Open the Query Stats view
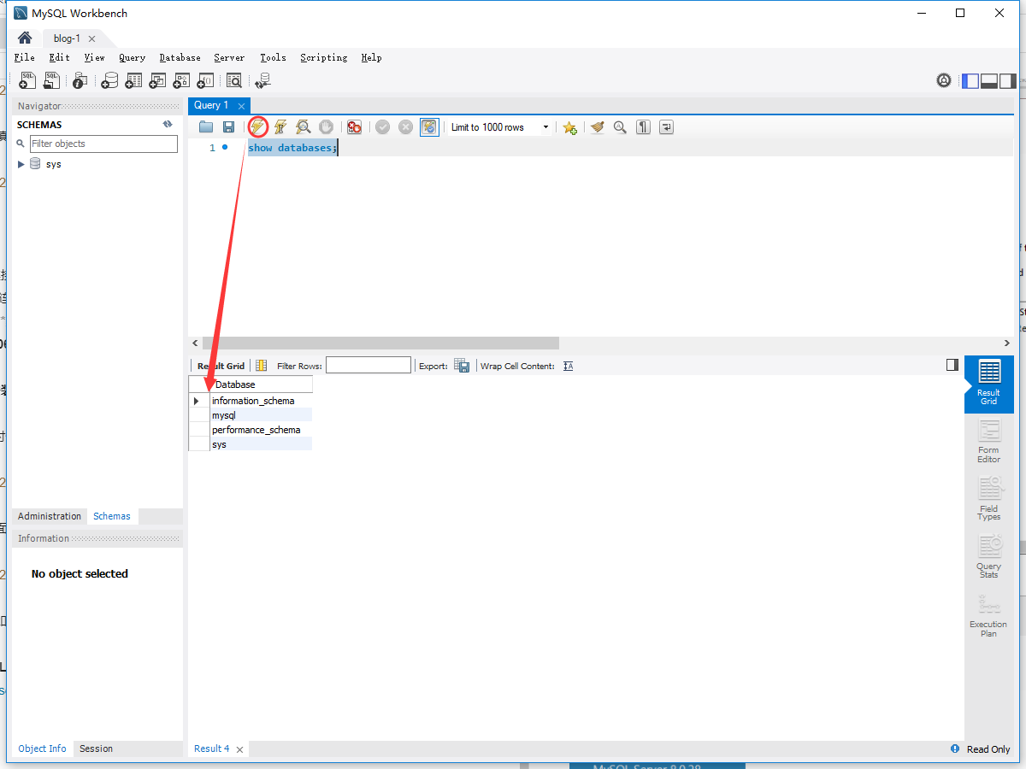Viewport: 1026px width, 769px height. pyautogui.click(x=988, y=557)
